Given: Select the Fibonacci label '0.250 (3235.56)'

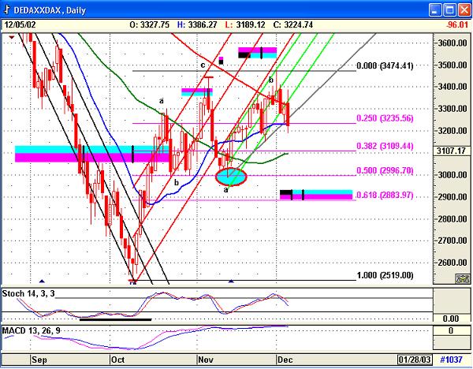Looking at the screenshot, I should click(x=385, y=118).
